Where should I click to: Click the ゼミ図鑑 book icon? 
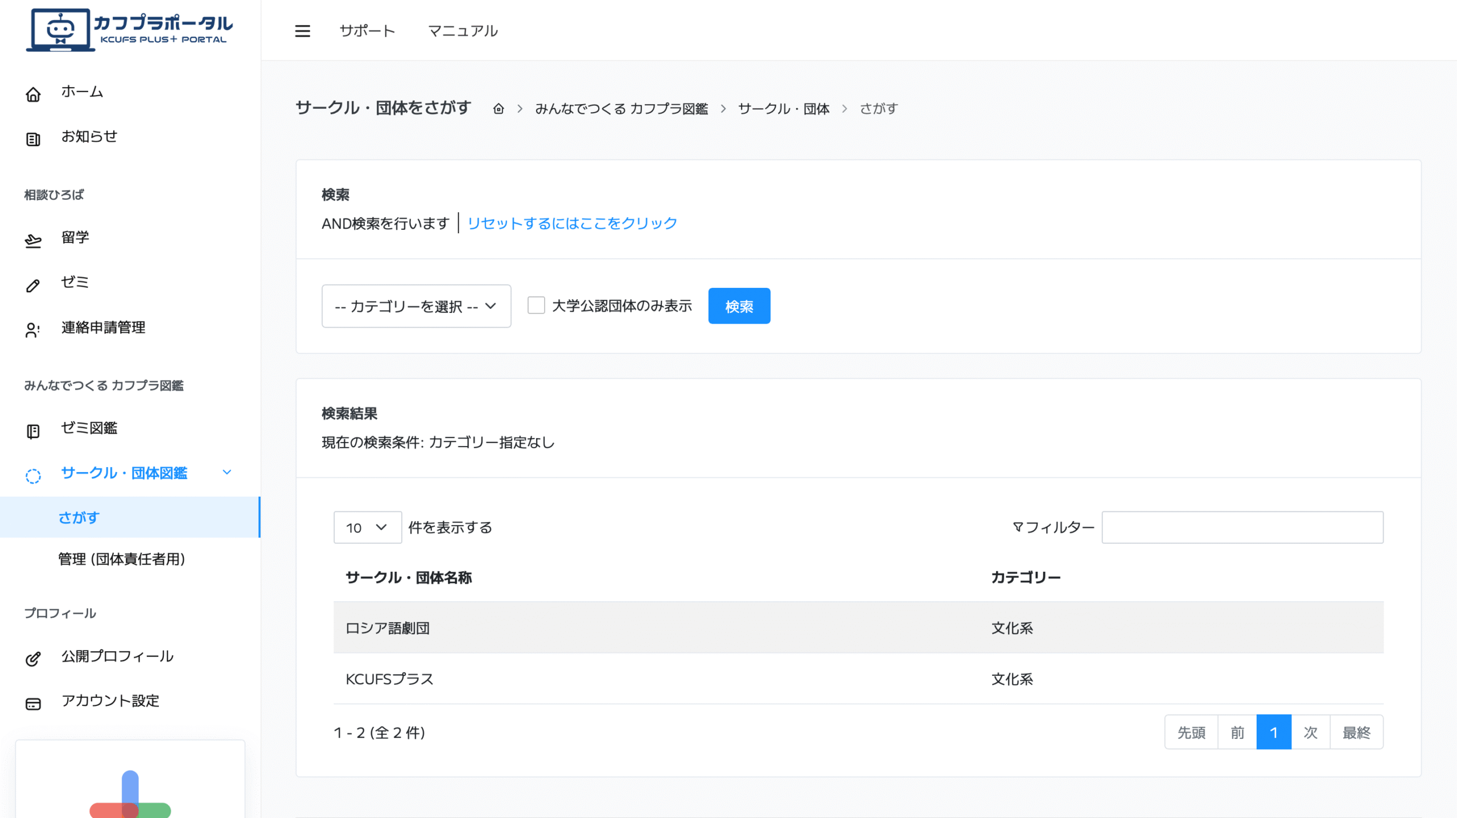33,431
